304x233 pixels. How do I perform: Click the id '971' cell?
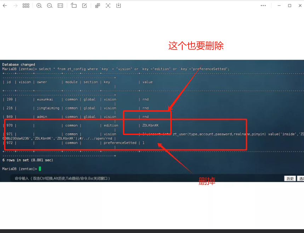(x=10, y=134)
